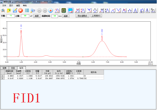Click the 导出谱图点 button

82,16
